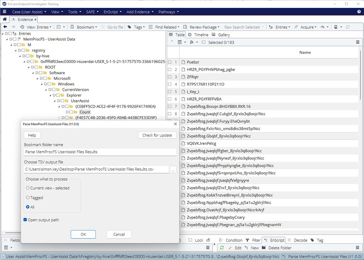
Task: Open the Condition tab in bottom pane
Action: click(231, 240)
